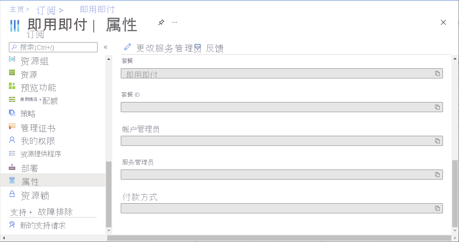Click the 资源组 cube icon
The height and width of the screenshot is (242, 459).
coord(12,59)
